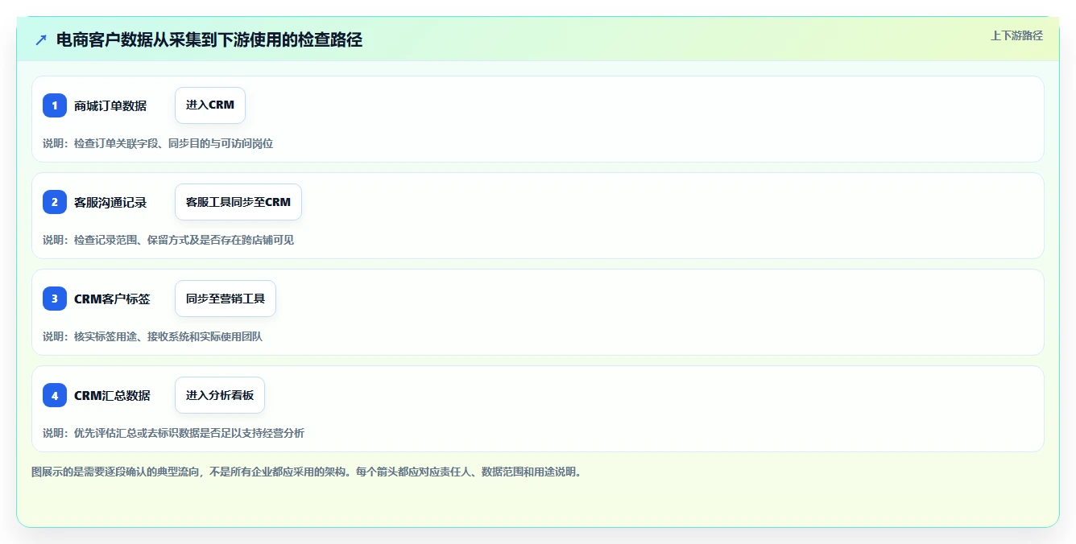
Task: Click the CRM汇总数据 label
Action: pos(112,395)
